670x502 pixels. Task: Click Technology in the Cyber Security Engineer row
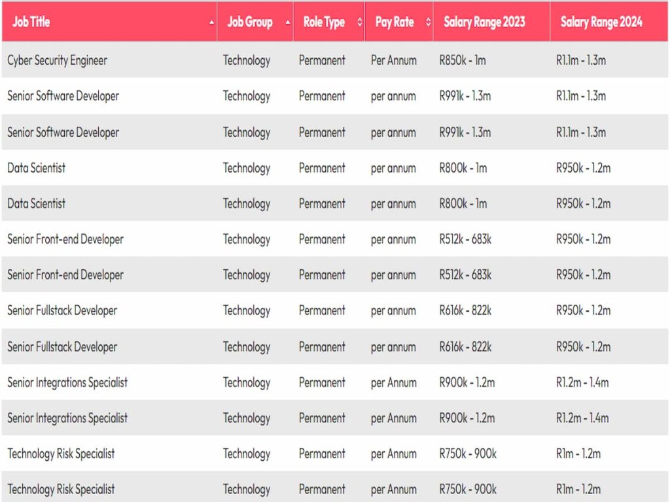[247, 60]
